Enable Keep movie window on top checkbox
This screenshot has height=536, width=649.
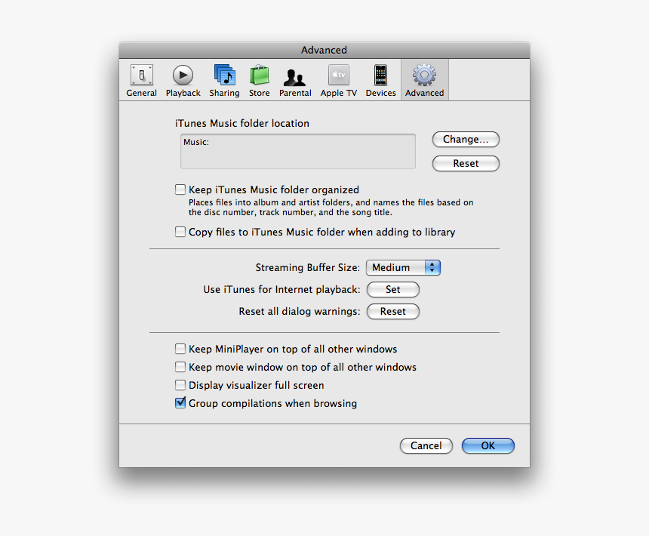coord(180,367)
